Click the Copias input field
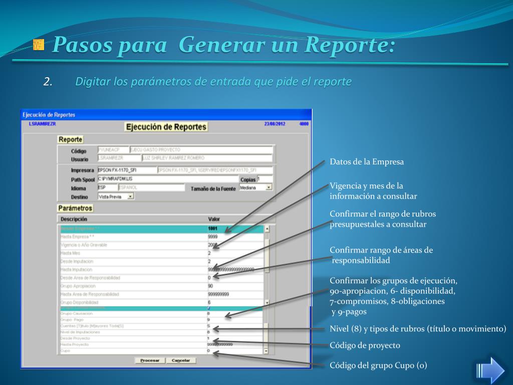The height and width of the screenshot is (385, 513). point(265,179)
